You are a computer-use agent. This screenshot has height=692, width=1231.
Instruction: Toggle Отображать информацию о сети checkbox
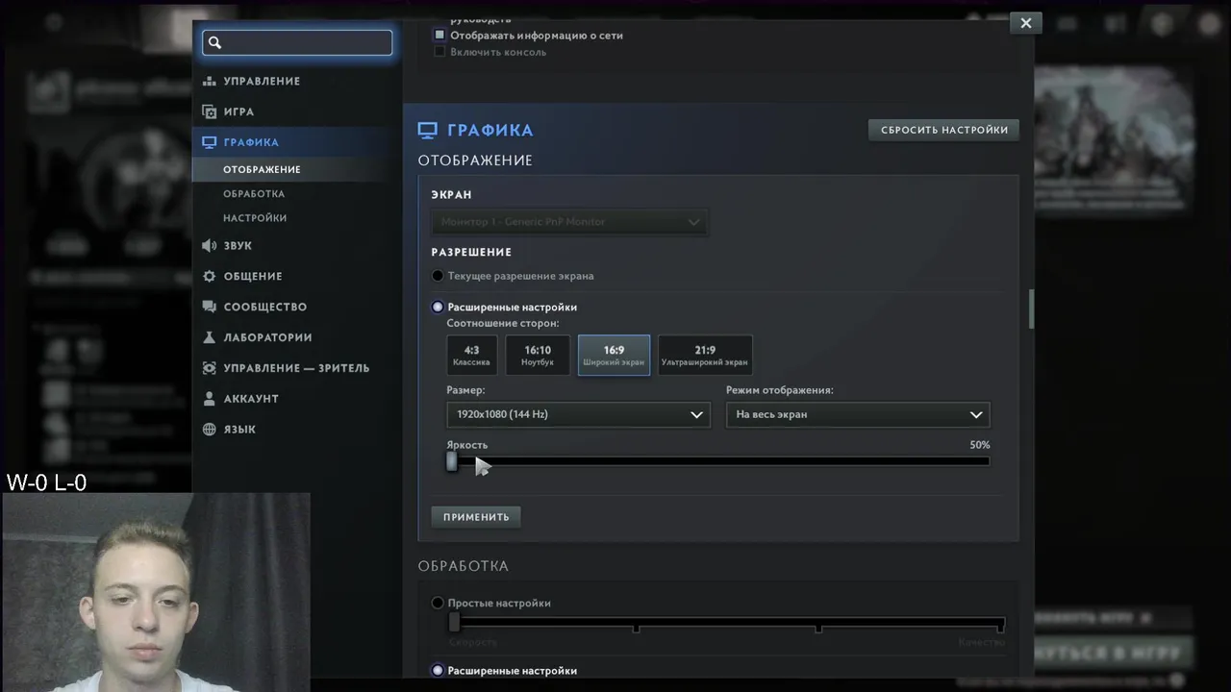click(x=440, y=35)
